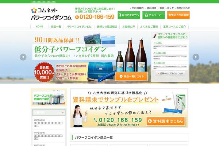
Task: Open the パワーフコイダン店舗のご案内 banner
Action: (49, 97)
